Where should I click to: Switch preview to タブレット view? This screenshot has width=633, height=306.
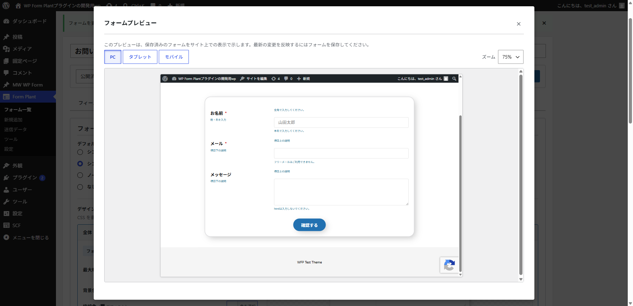pyautogui.click(x=140, y=57)
